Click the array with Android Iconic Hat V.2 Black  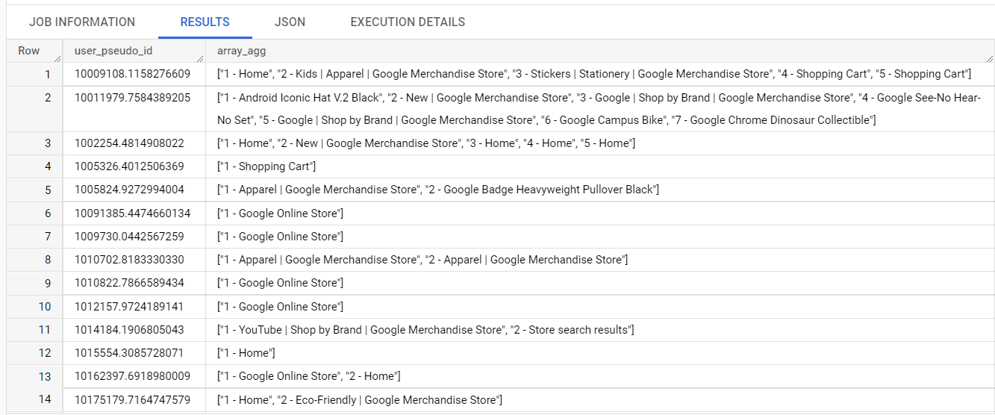pyautogui.click(x=599, y=109)
